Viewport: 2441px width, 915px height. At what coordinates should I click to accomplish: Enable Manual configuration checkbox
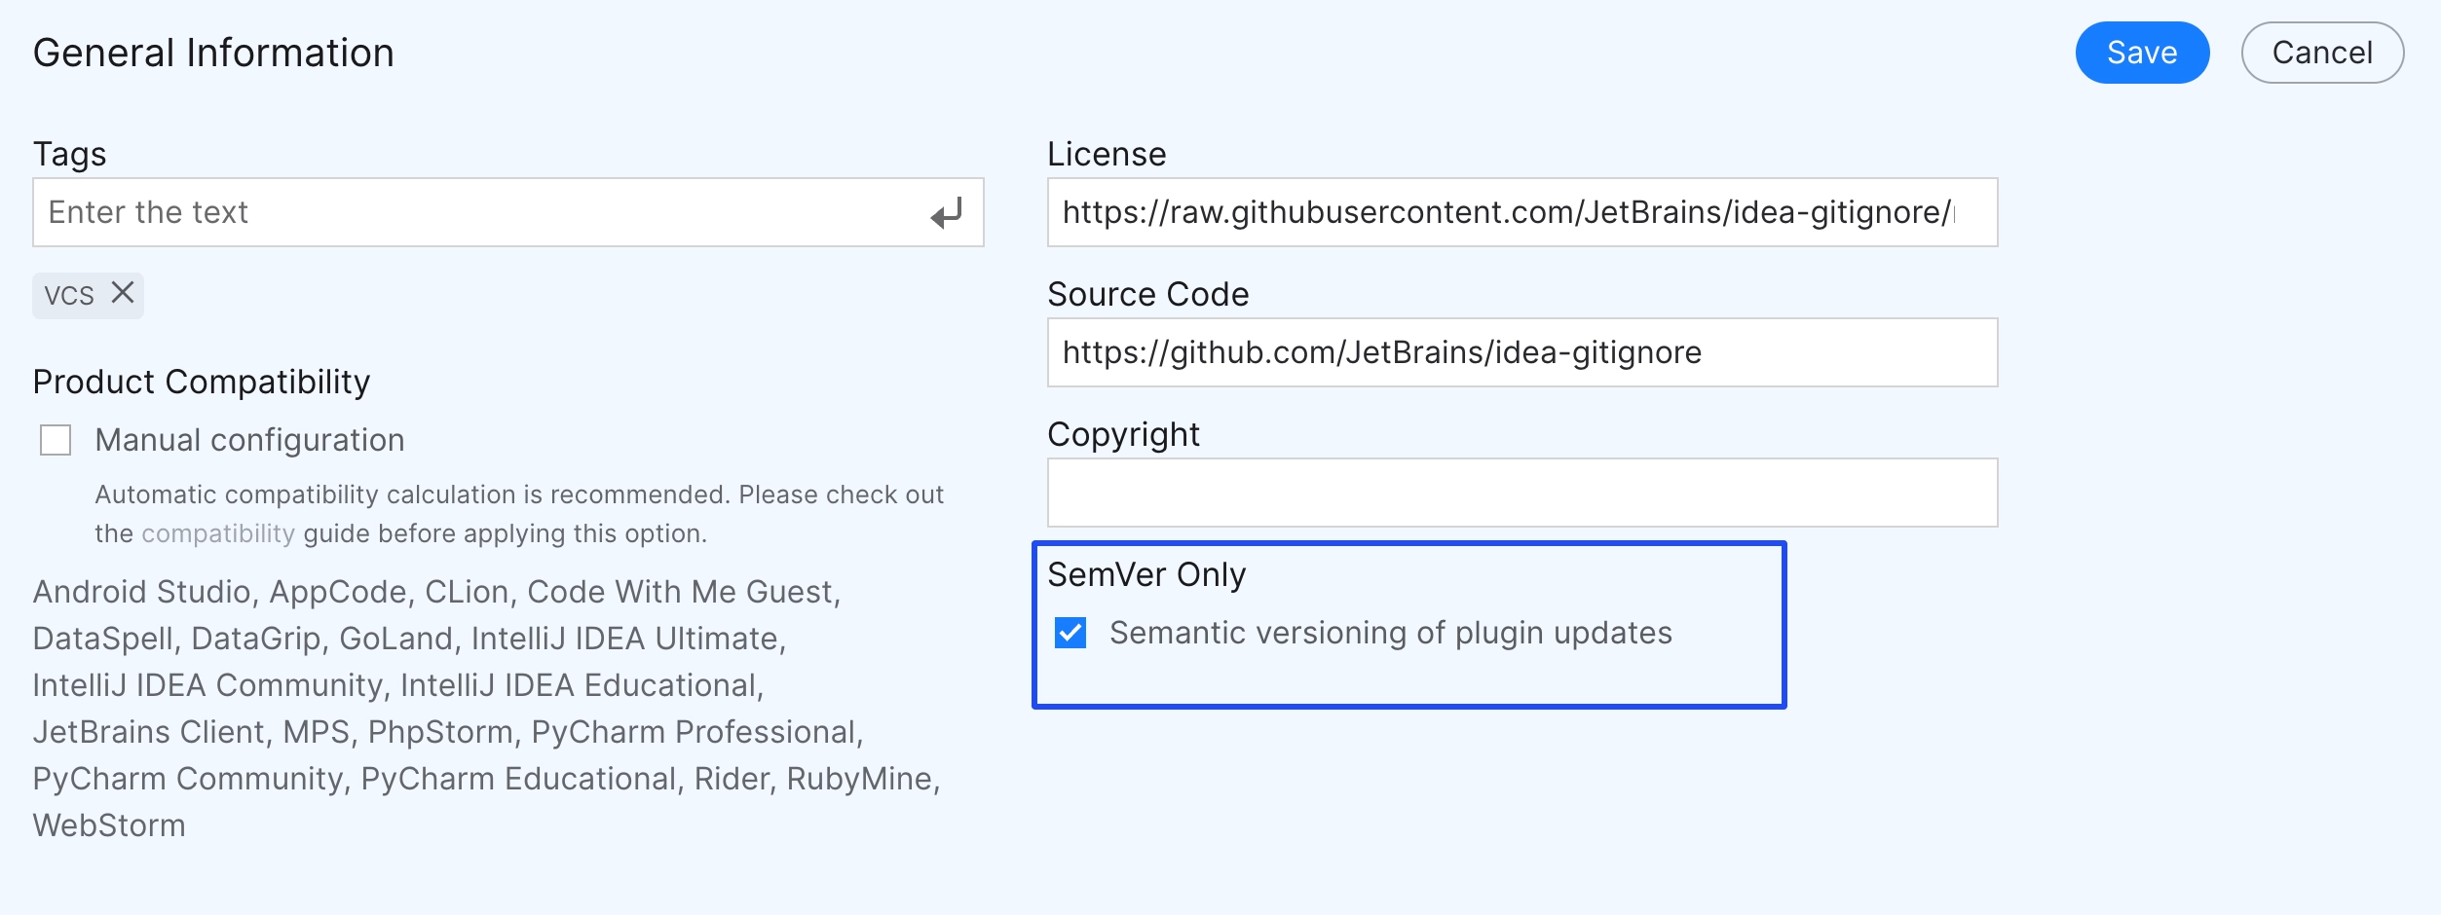(56, 440)
